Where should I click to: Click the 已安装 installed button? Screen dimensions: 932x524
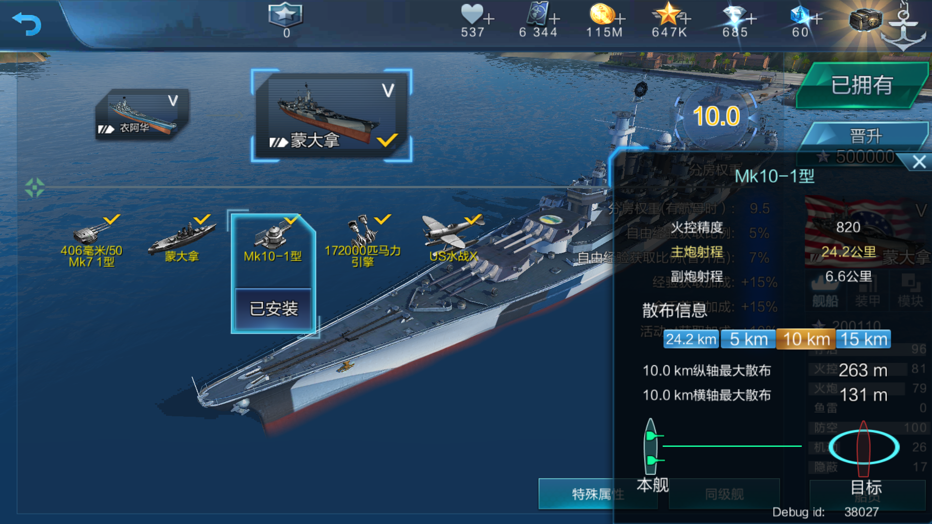(273, 309)
